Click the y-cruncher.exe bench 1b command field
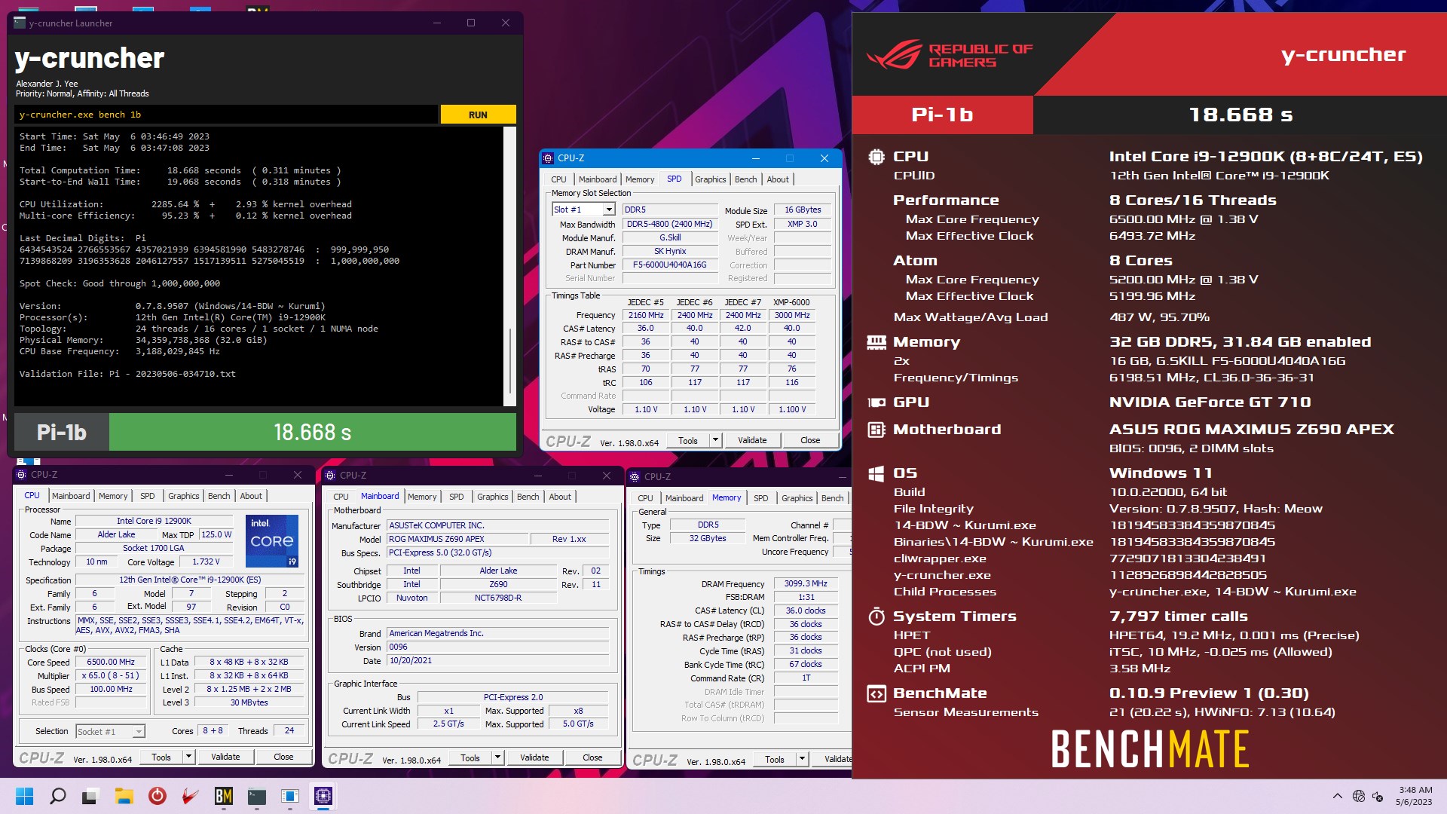 pyautogui.click(x=226, y=115)
